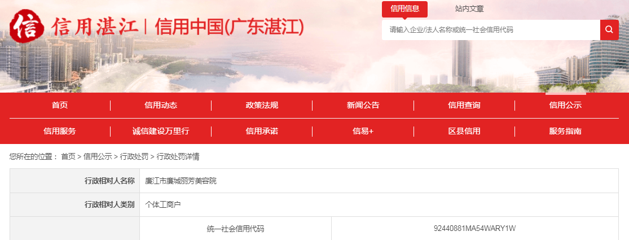Click 行政处罚 breadcrumb link
629x240 pixels.
134,156
